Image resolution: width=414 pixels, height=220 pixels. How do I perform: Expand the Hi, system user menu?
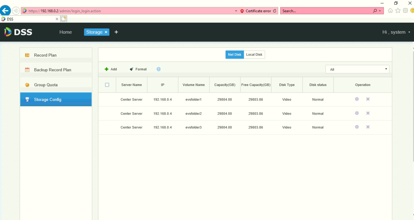[396, 32]
